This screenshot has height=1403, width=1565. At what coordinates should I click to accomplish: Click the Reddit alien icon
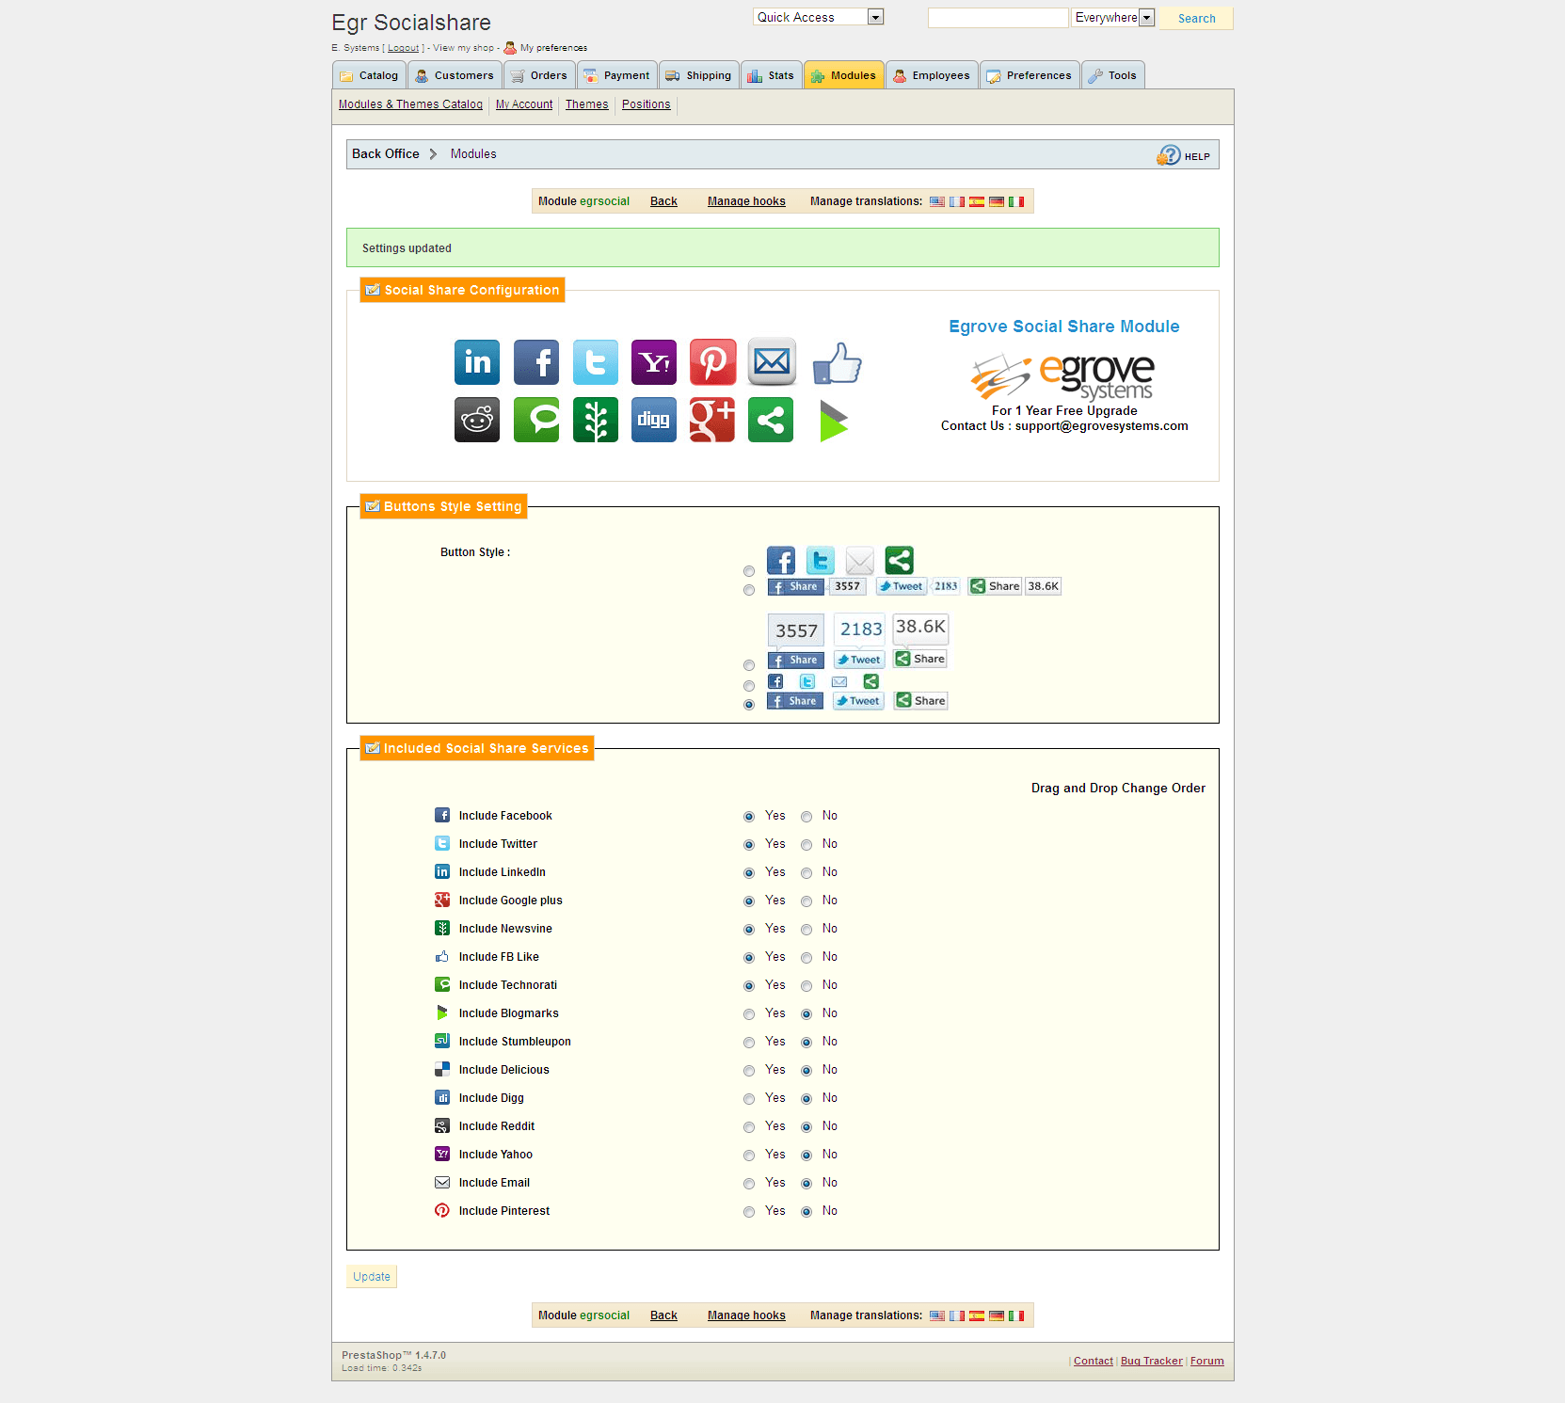coord(477,420)
